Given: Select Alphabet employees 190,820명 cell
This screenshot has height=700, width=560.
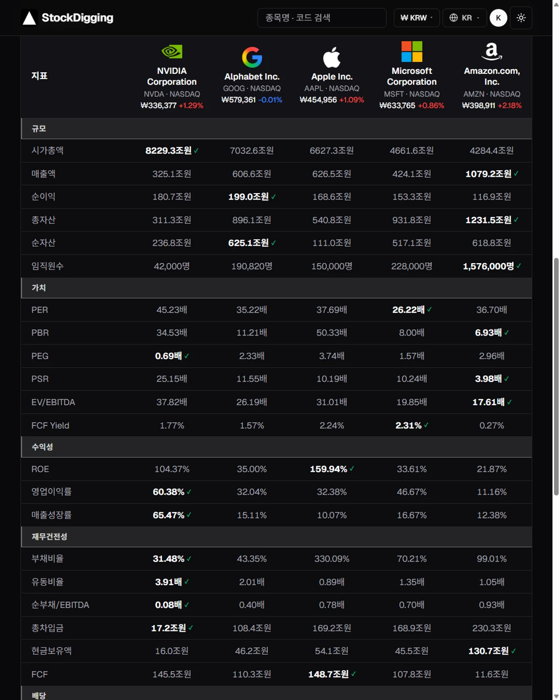Looking at the screenshot, I should tap(252, 266).
